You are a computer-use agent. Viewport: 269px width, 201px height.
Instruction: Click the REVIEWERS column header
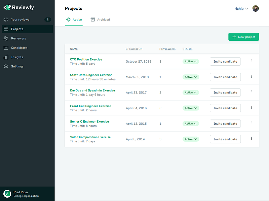point(167,49)
